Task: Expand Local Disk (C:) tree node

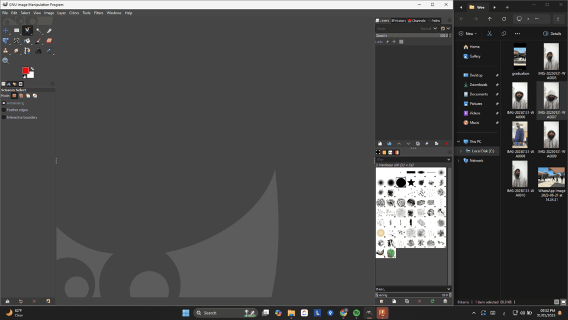Action: point(461,151)
